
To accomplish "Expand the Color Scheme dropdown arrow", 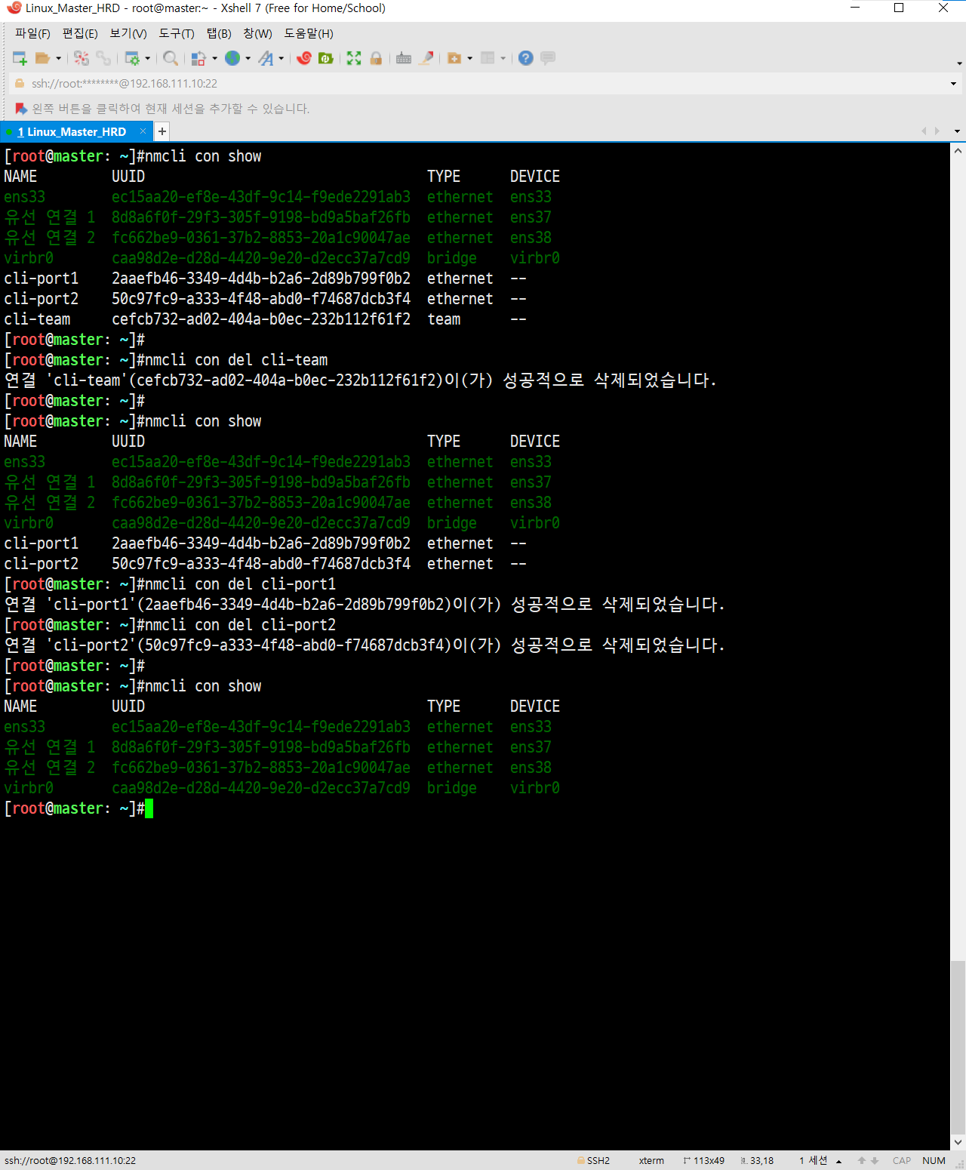I will [215, 58].
